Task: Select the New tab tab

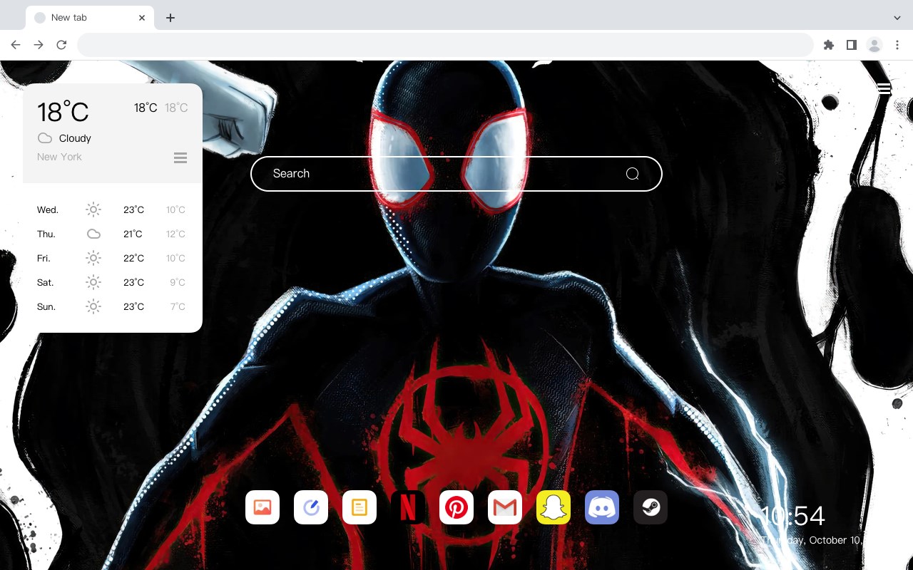Action: [90, 18]
